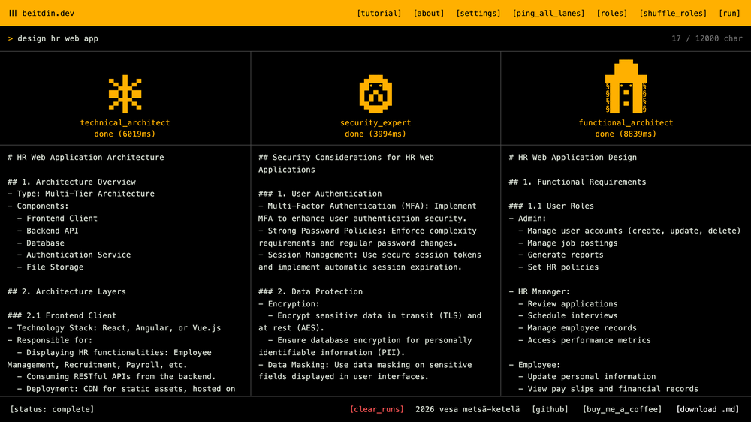Click the 'Access performance metrics' item
This screenshot has height=422, width=751.
pyautogui.click(x=589, y=340)
